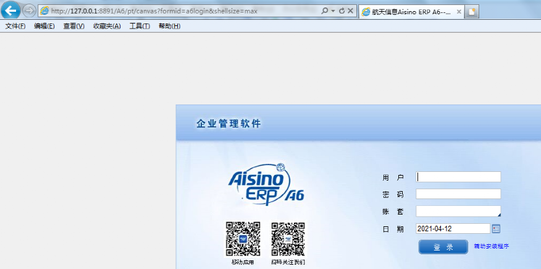This screenshot has height=269, width=541.
Task: Open the calendar picker icon next to date
Action: point(496,229)
